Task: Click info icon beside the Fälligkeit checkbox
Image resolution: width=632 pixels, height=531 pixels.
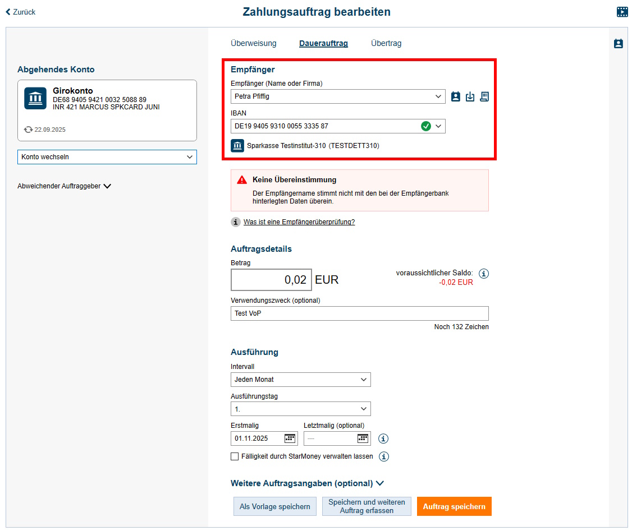Action: [384, 456]
